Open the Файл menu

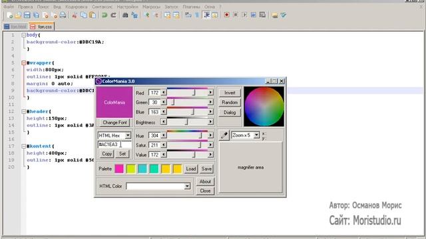pyautogui.click(x=9, y=7)
